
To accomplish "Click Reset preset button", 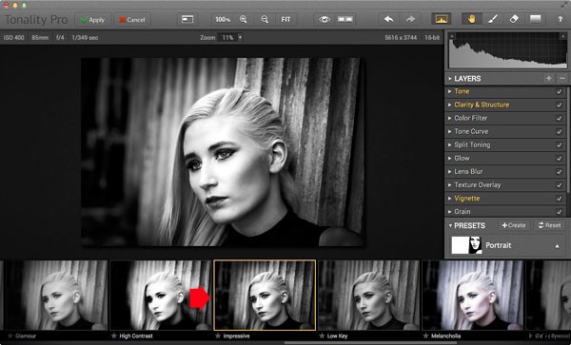I will (x=549, y=225).
